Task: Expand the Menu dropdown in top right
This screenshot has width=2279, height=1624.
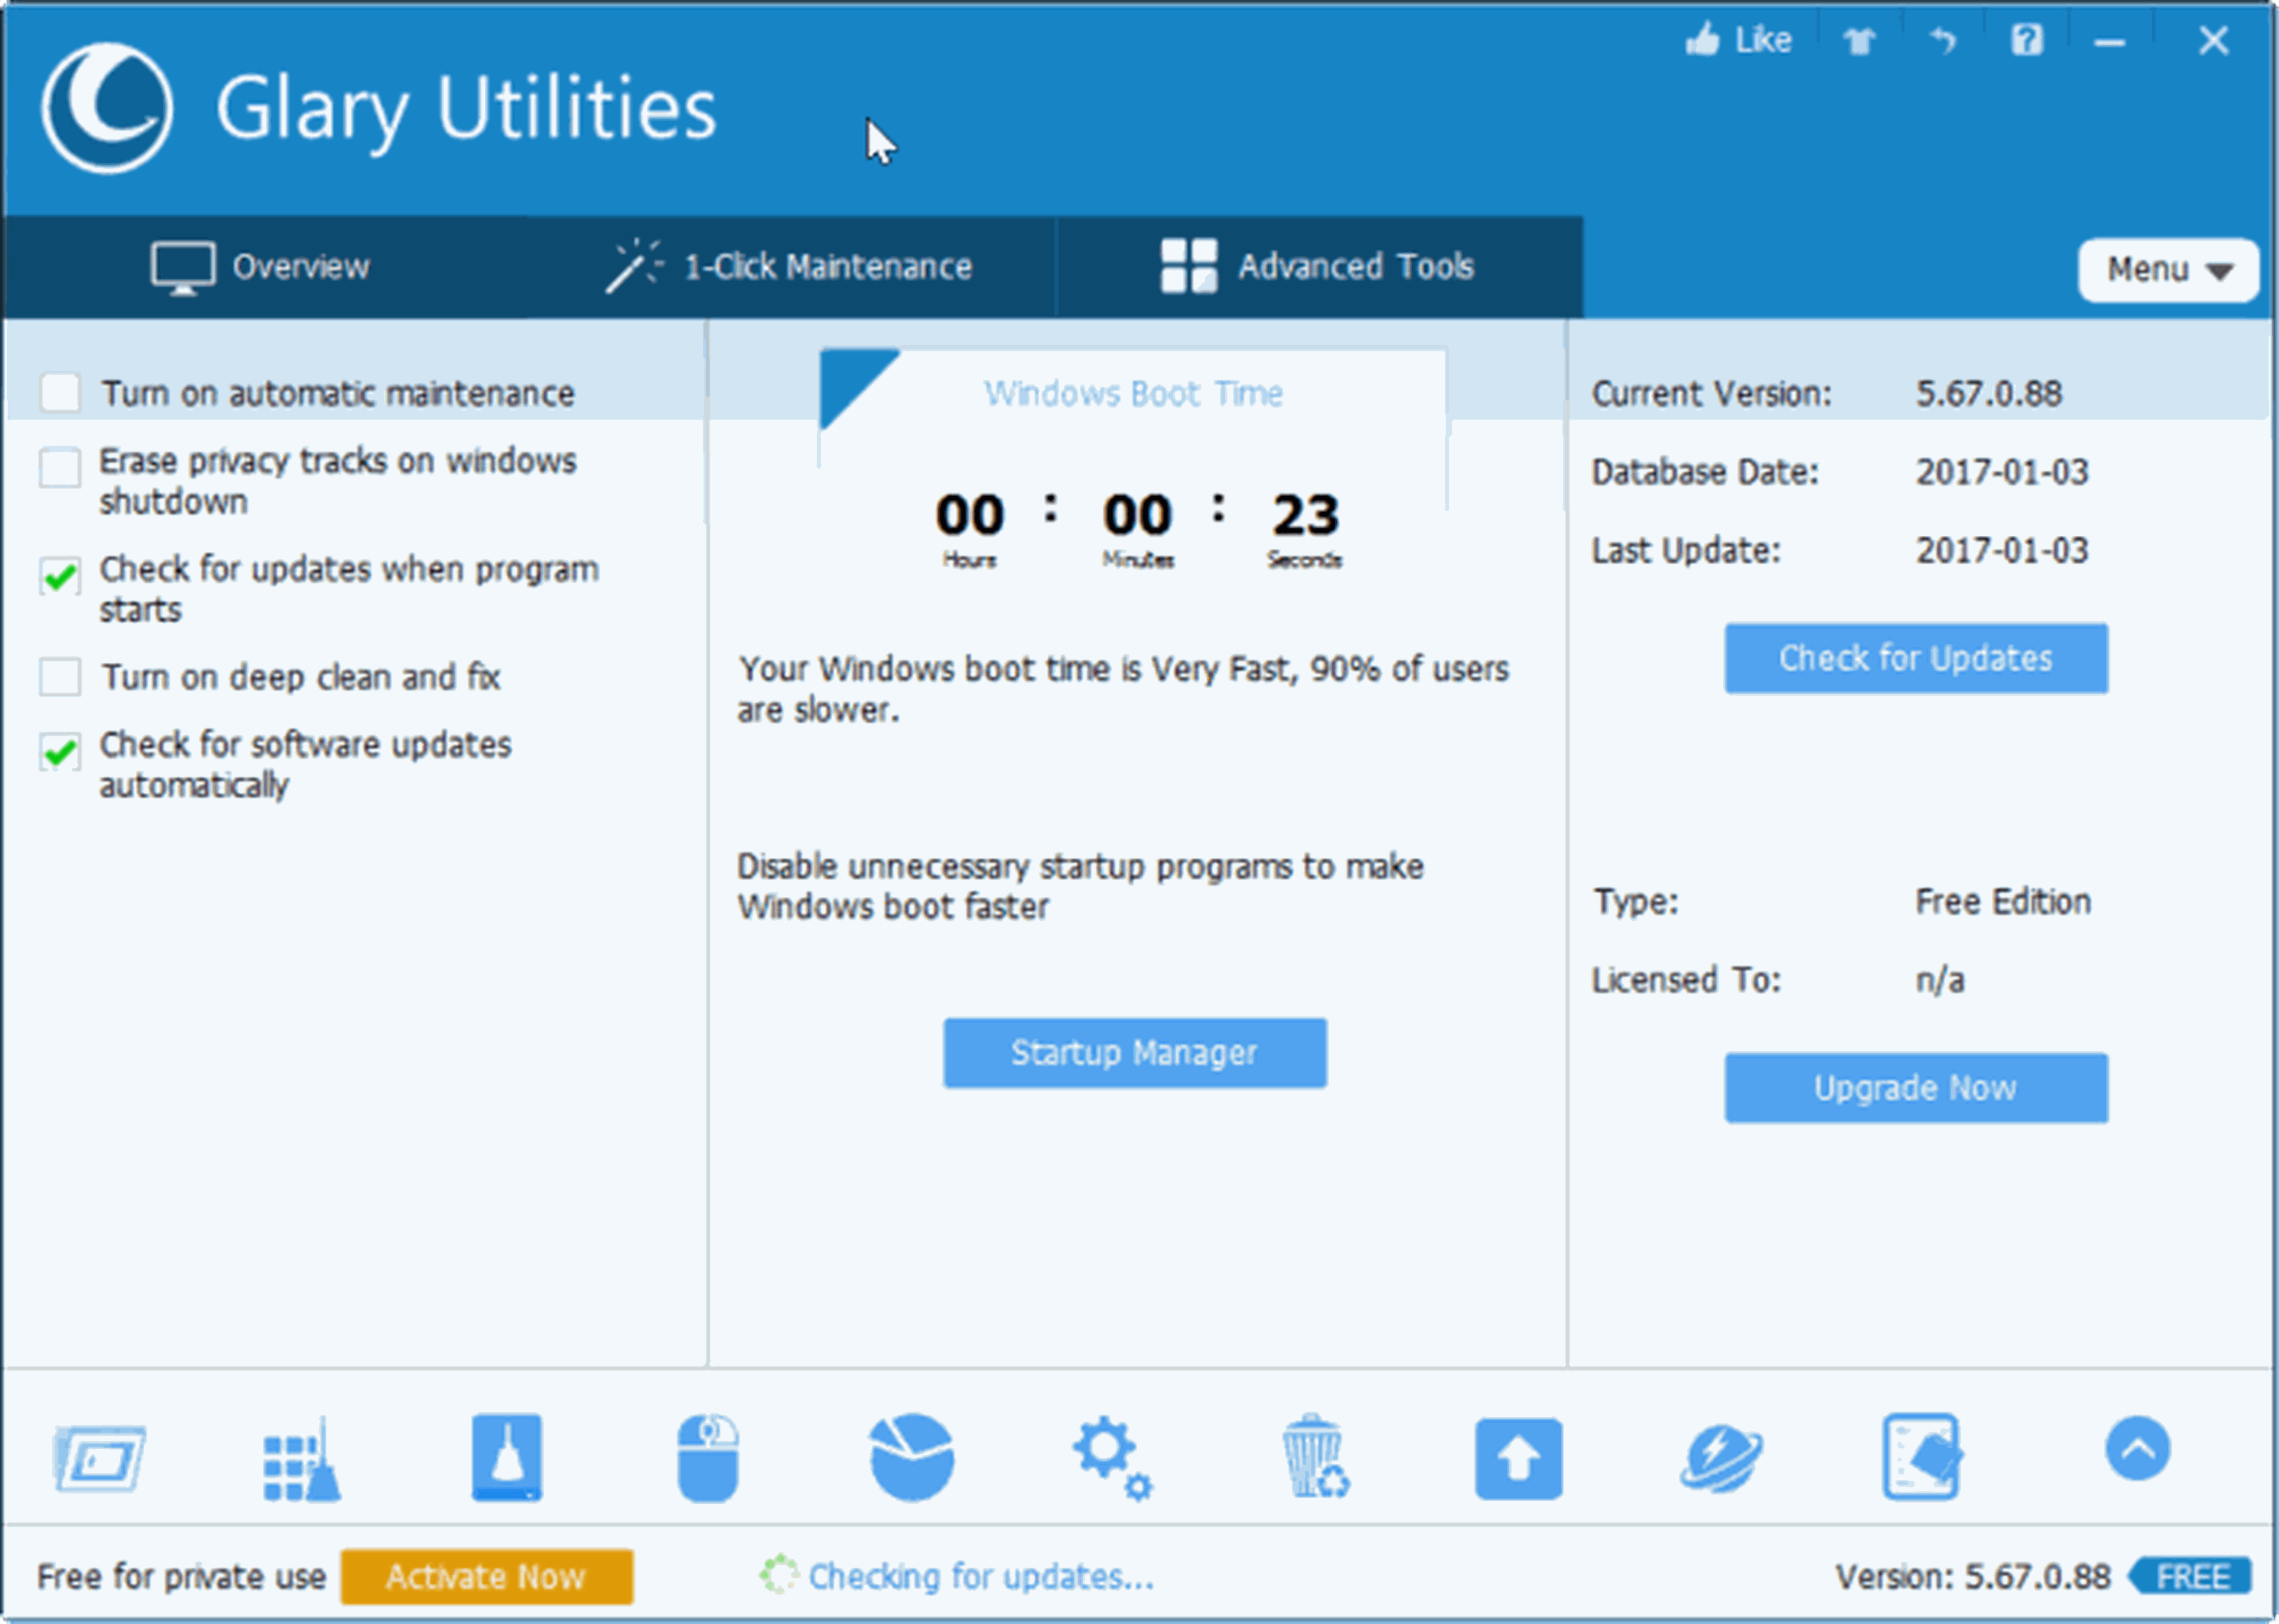Action: pyautogui.click(x=2165, y=267)
